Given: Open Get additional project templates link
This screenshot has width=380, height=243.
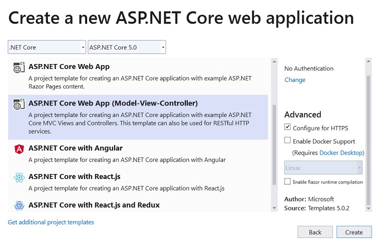Looking at the screenshot, I should coord(51,222).
